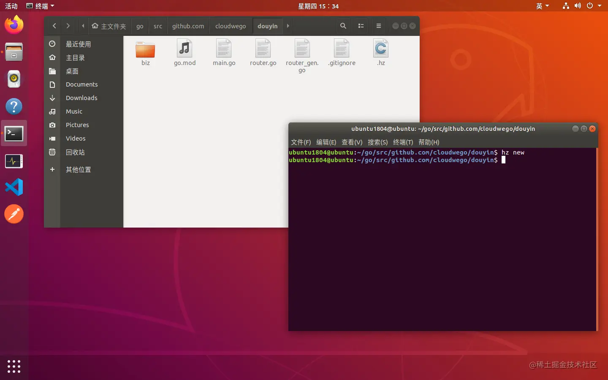Switch to Terminal in the dock

point(14,133)
